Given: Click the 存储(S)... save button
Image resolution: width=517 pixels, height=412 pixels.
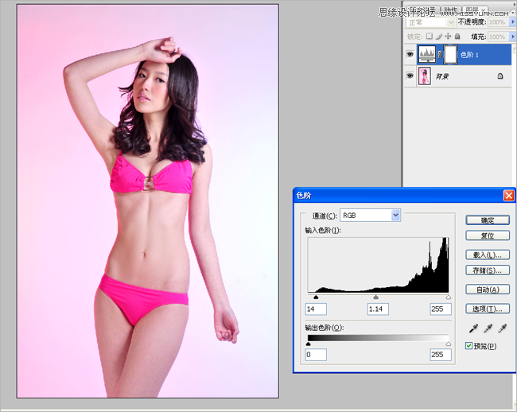Looking at the screenshot, I should [488, 270].
